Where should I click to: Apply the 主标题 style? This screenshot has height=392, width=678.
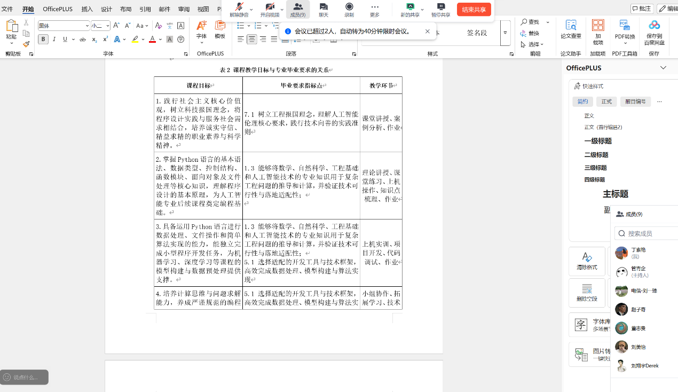pyautogui.click(x=616, y=194)
